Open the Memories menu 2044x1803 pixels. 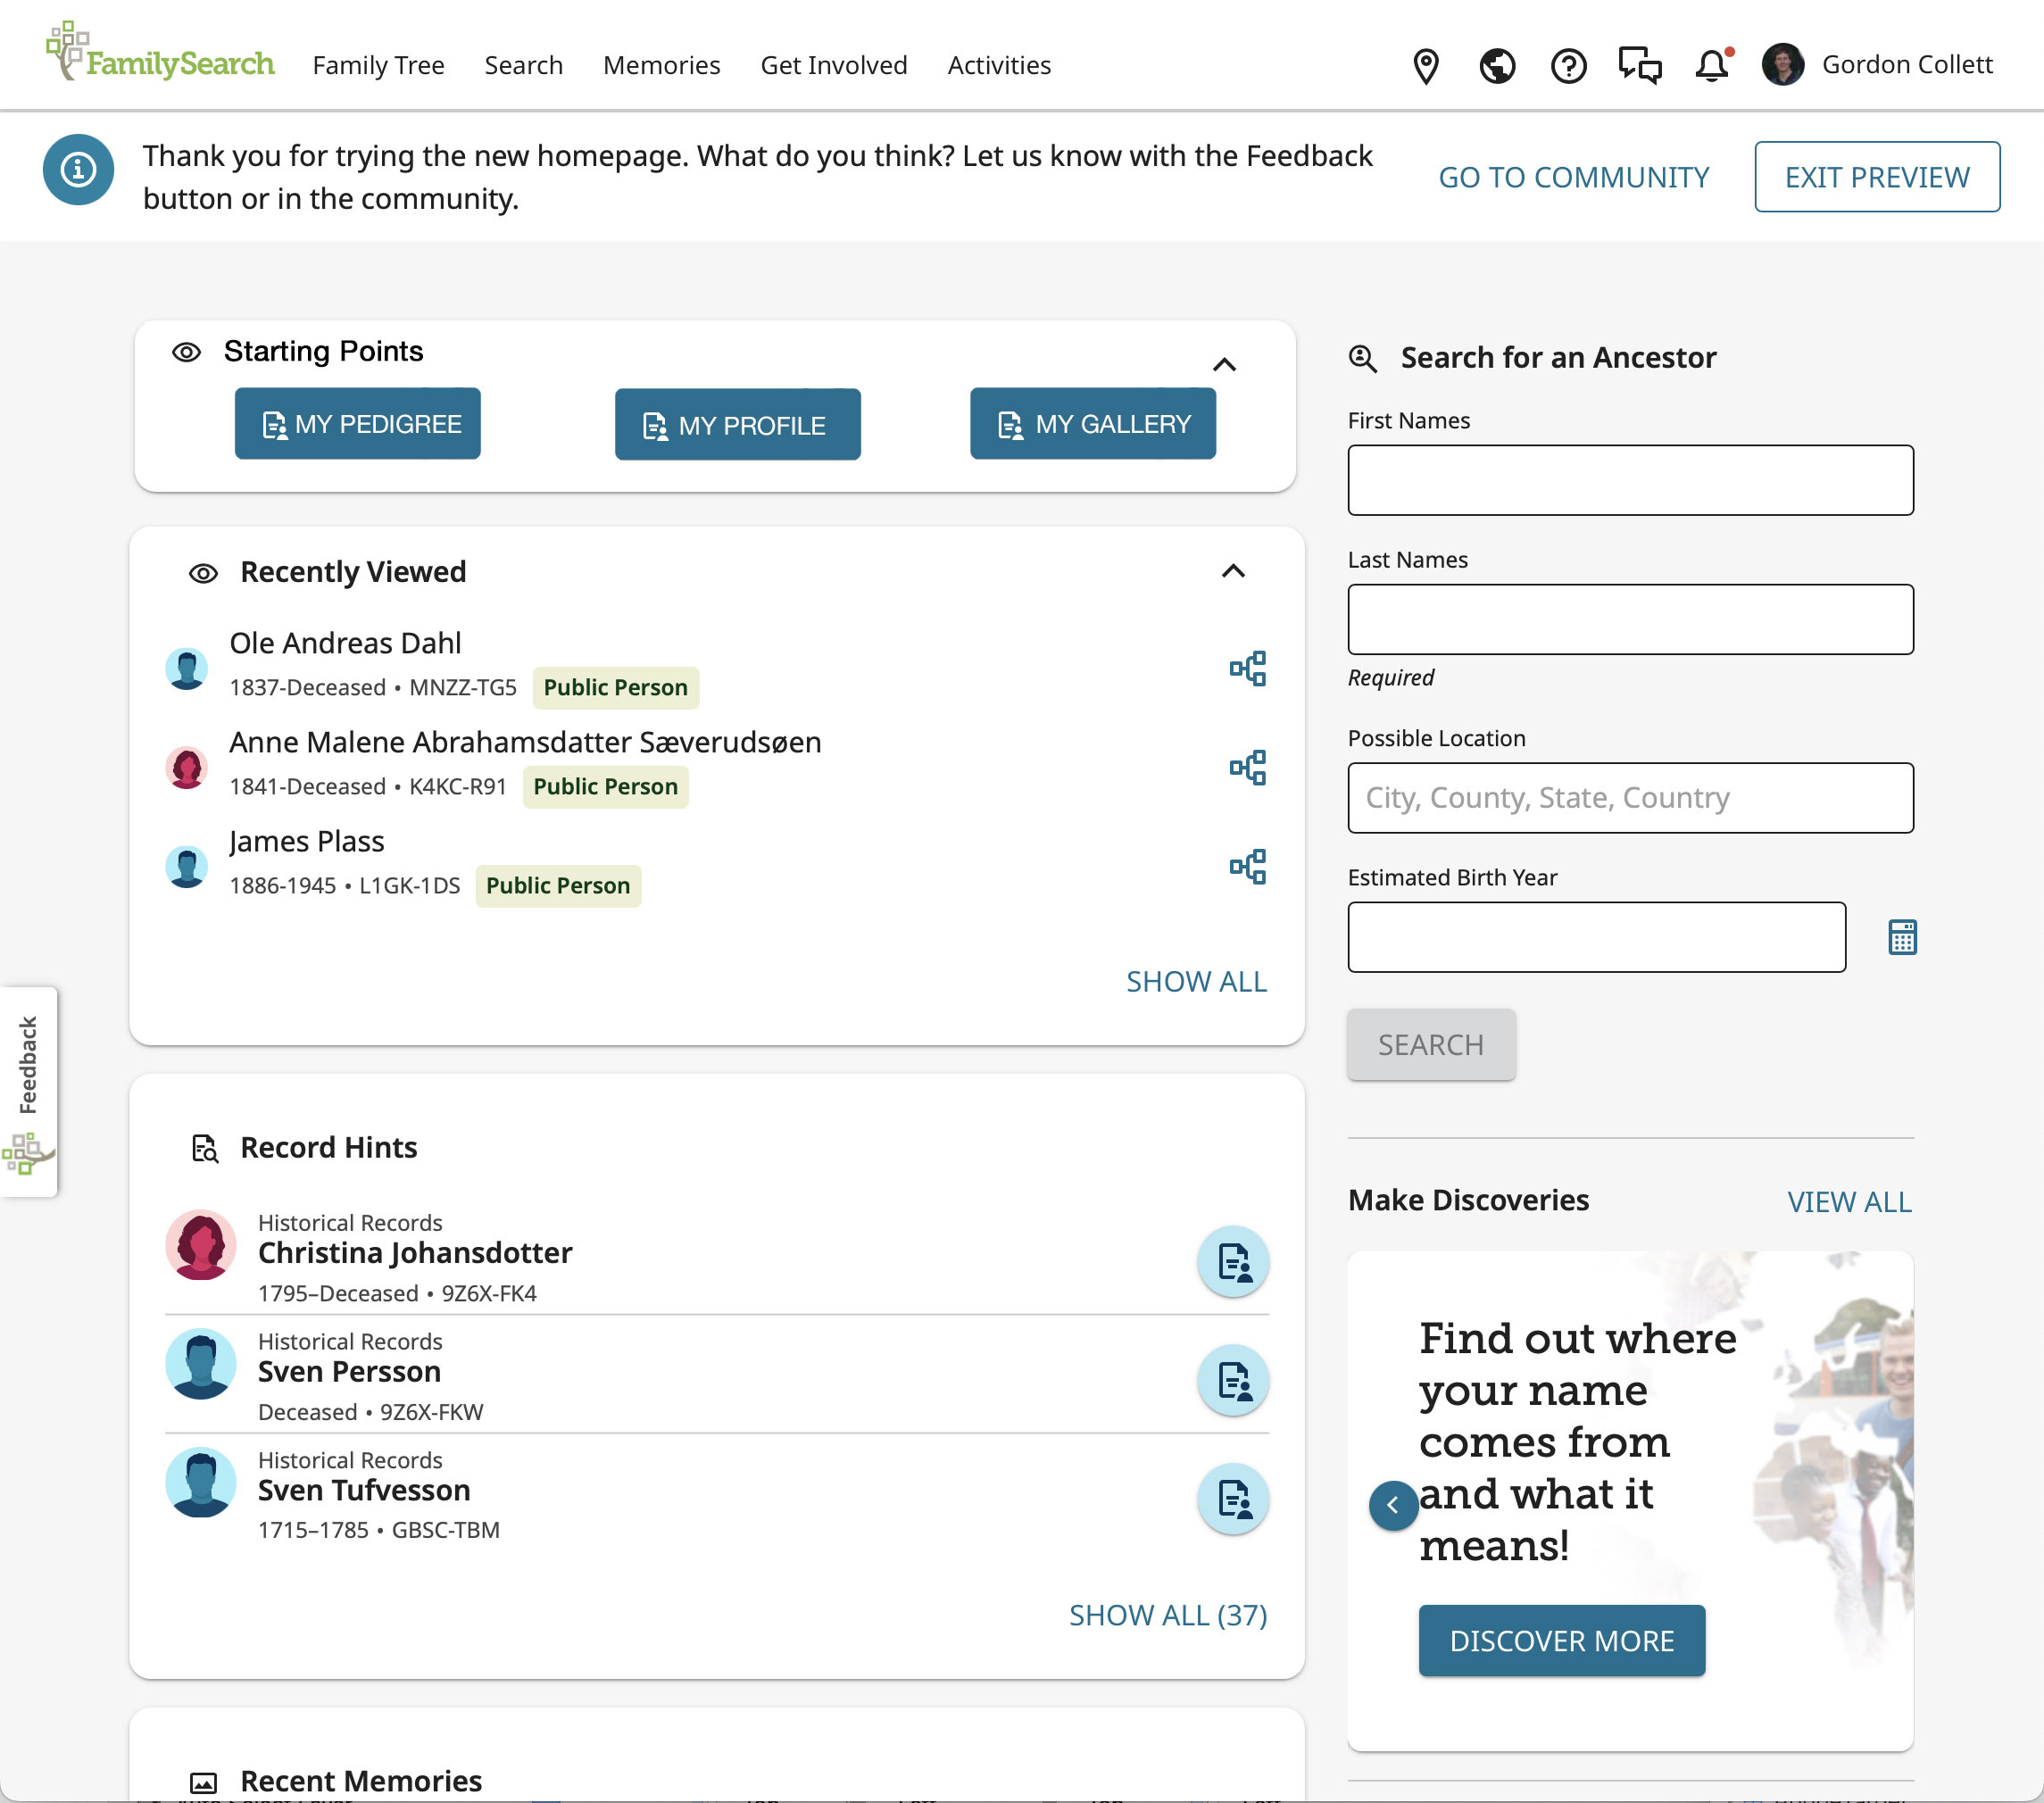(x=661, y=65)
